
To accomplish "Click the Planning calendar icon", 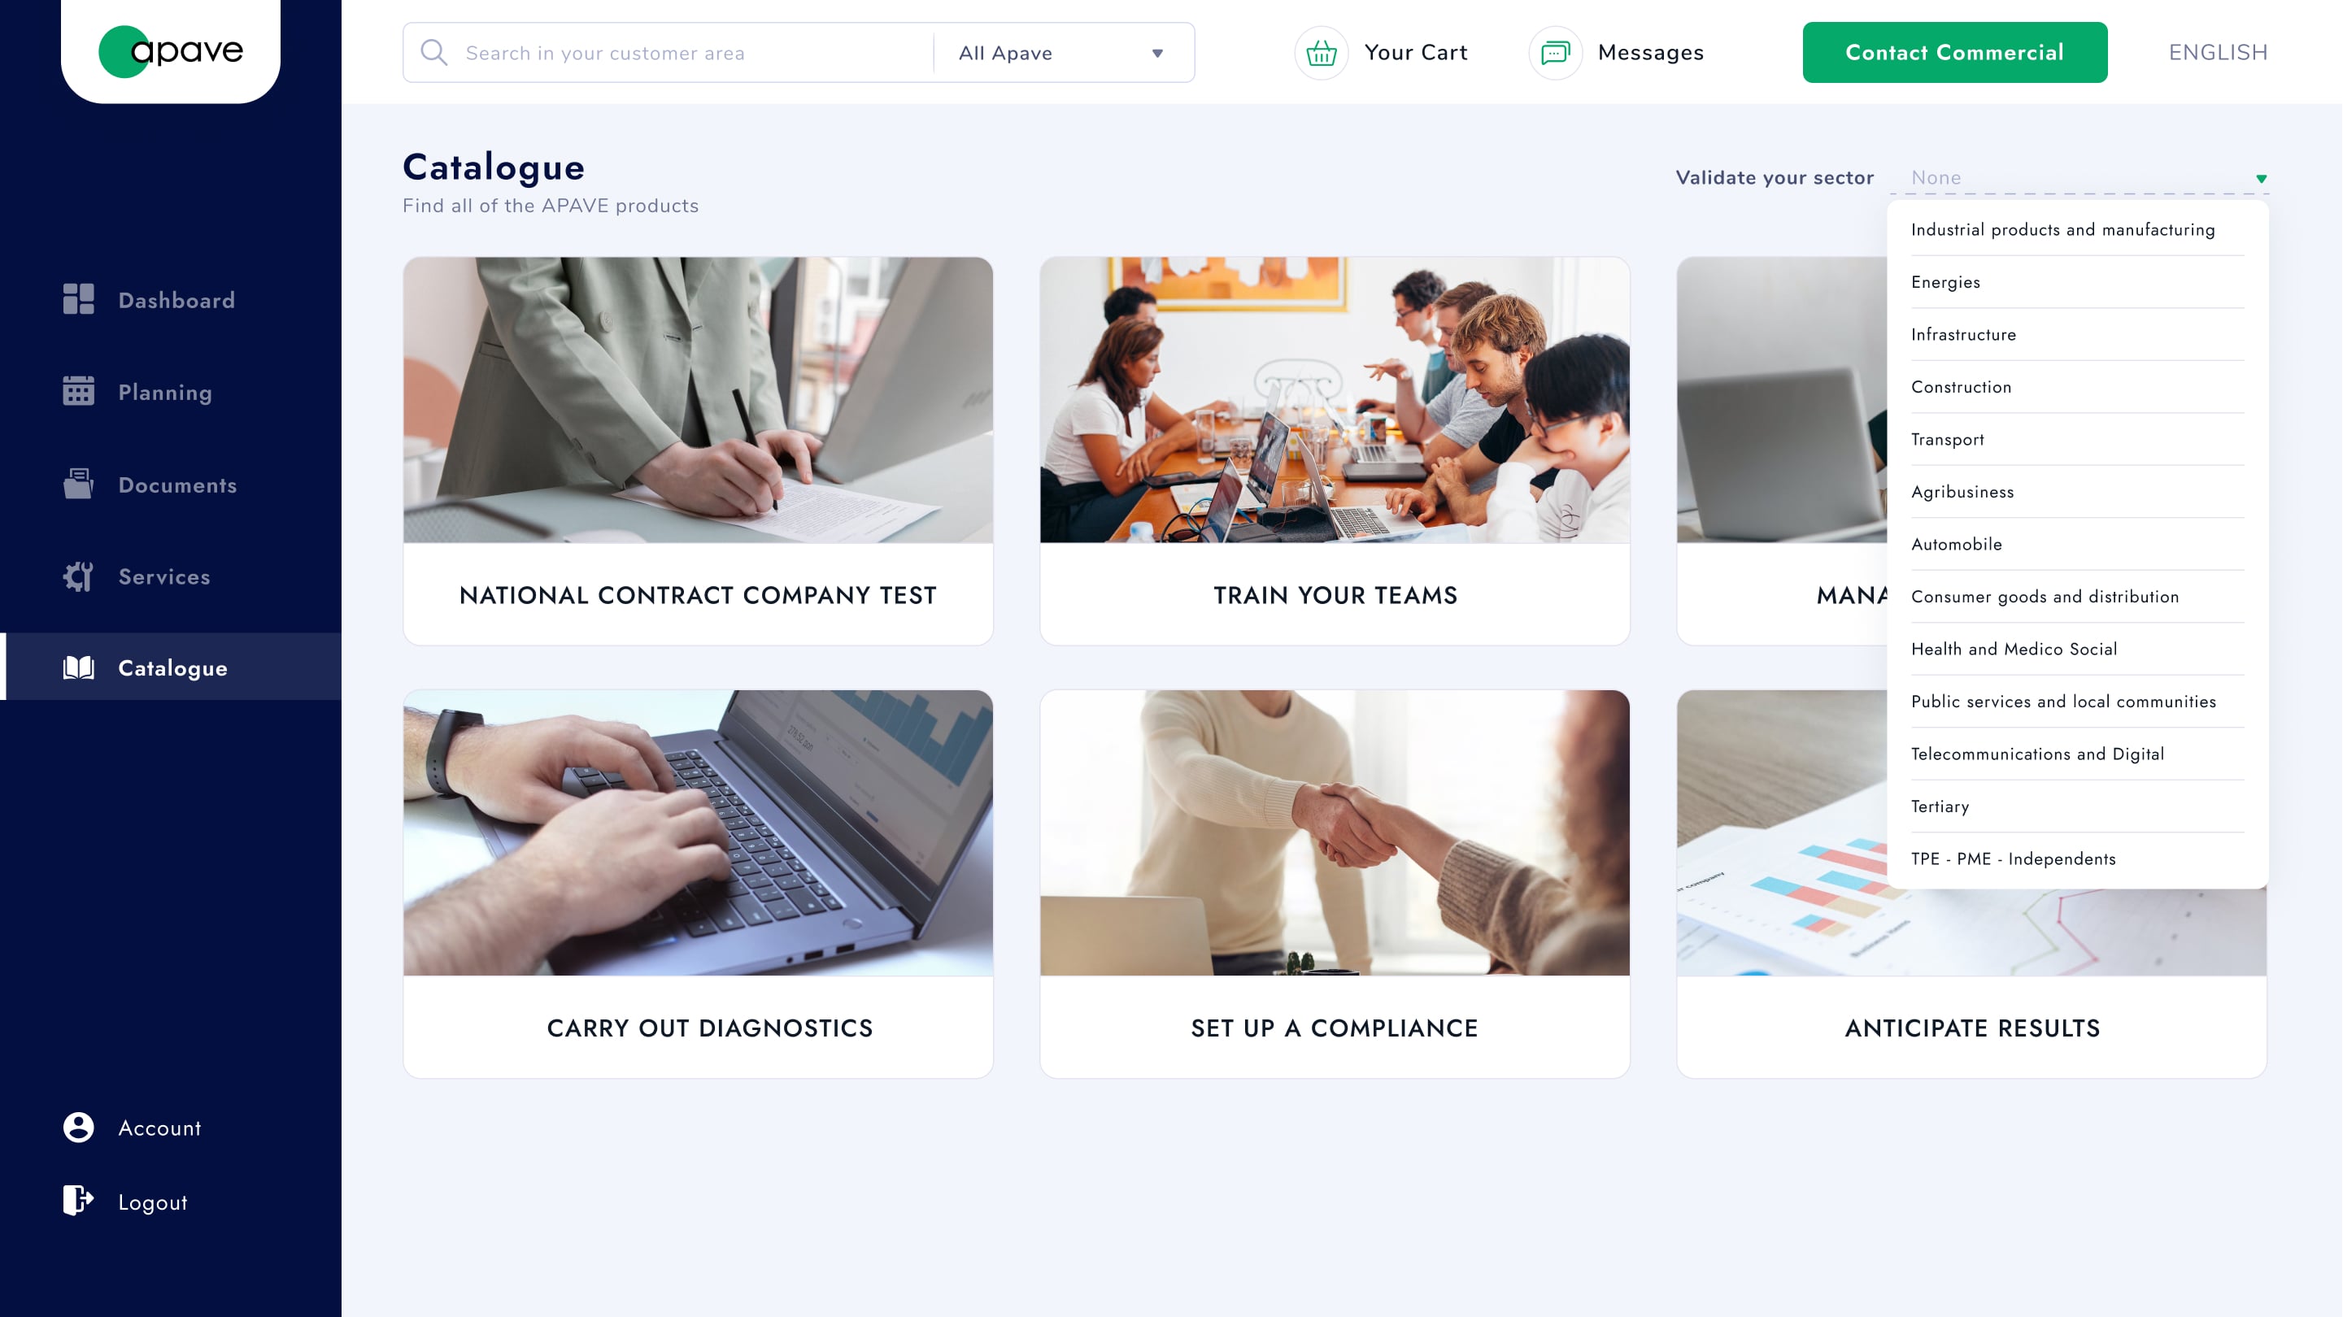I will pyautogui.click(x=78, y=391).
